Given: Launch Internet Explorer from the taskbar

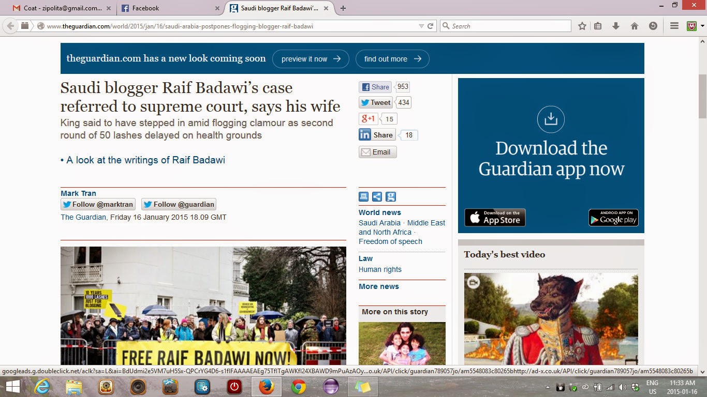Looking at the screenshot, I should 42,387.
